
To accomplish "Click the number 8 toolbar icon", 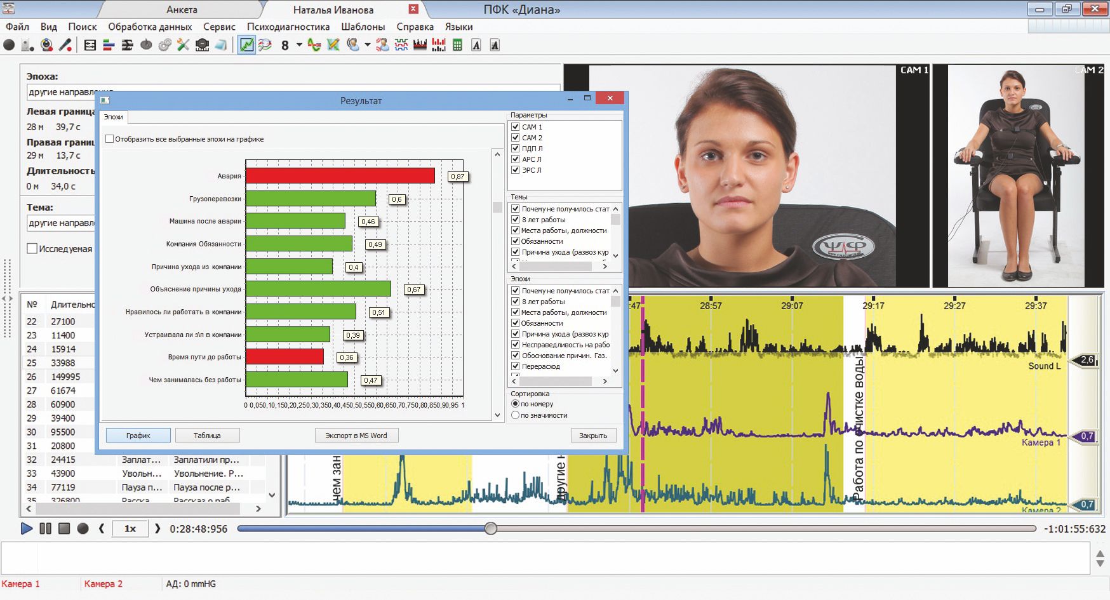I will pos(285,45).
